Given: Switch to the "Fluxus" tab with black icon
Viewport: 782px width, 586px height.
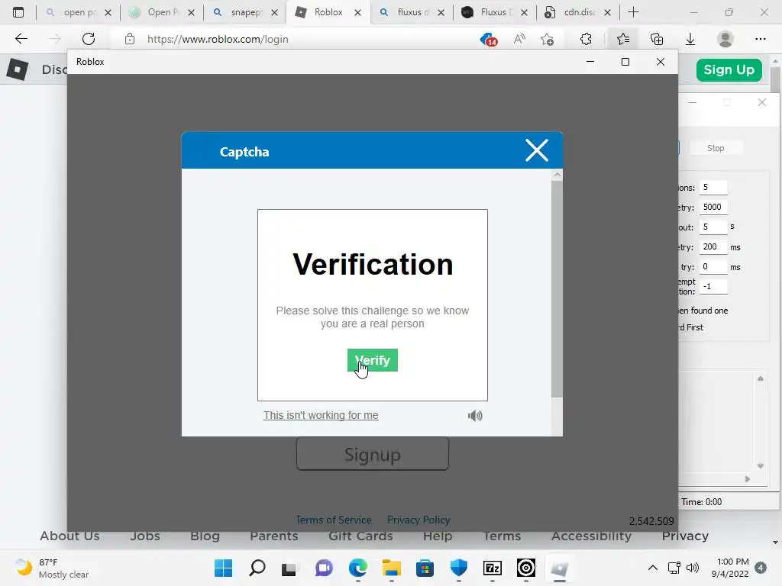Looking at the screenshot, I should pyautogui.click(x=495, y=12).
